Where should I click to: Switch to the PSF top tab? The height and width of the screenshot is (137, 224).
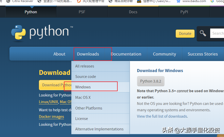(x=82, y=12)
